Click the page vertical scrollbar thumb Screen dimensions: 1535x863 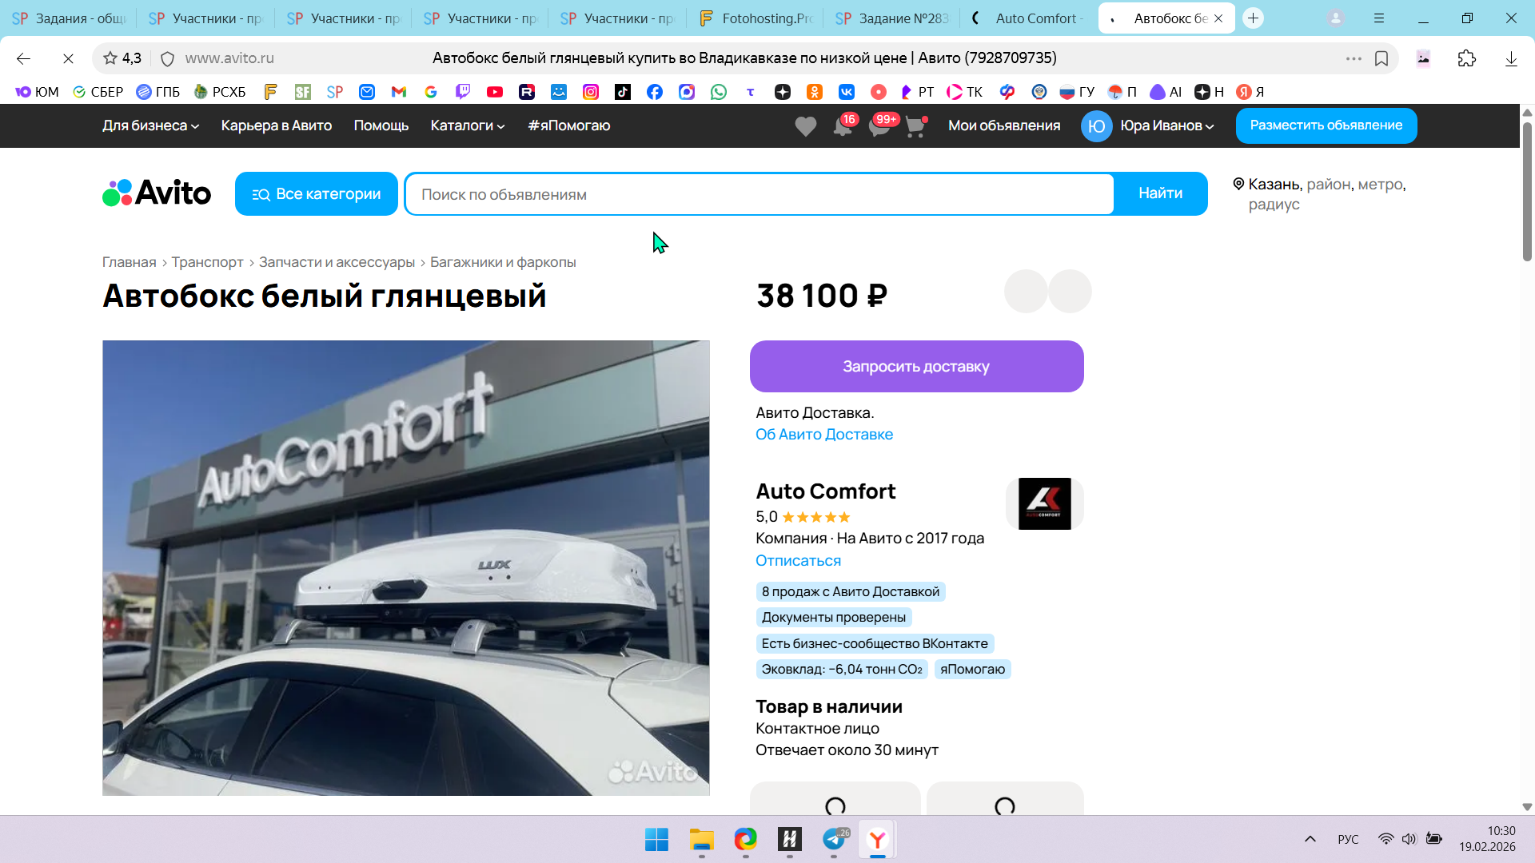click(1527, 192)
